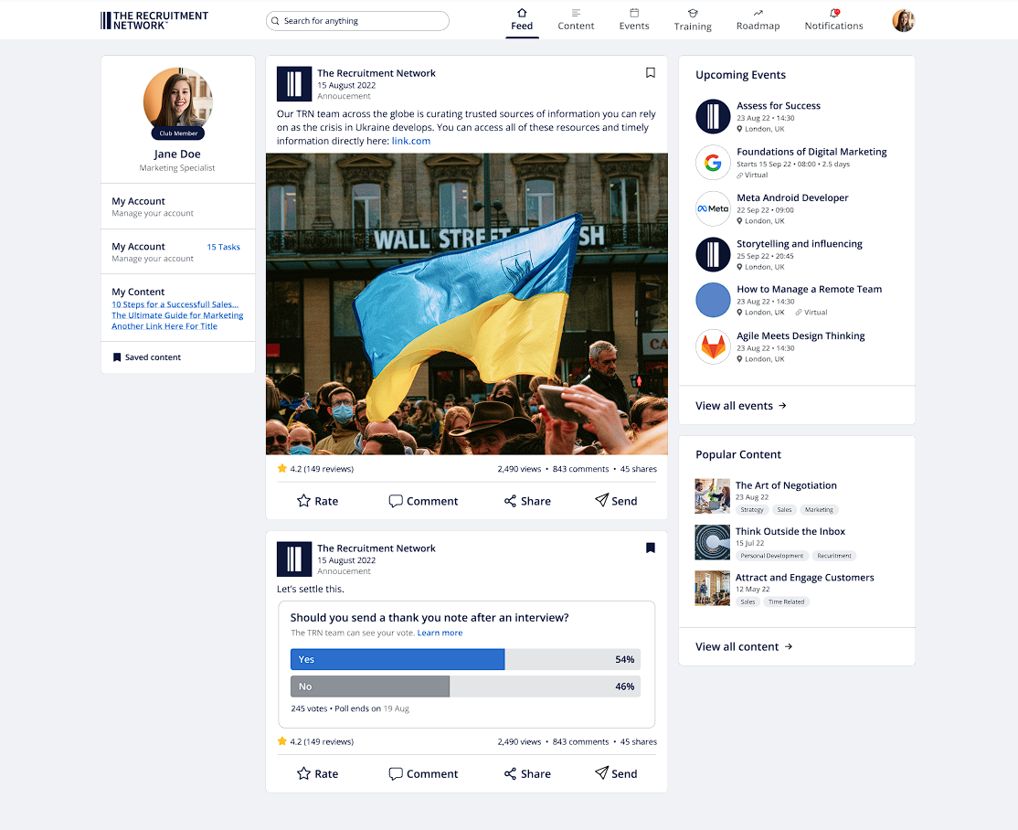Viewport: 1018px width, 830px height.
Task: Open Saved content bookmark item
Action: [x=147, y=357]
